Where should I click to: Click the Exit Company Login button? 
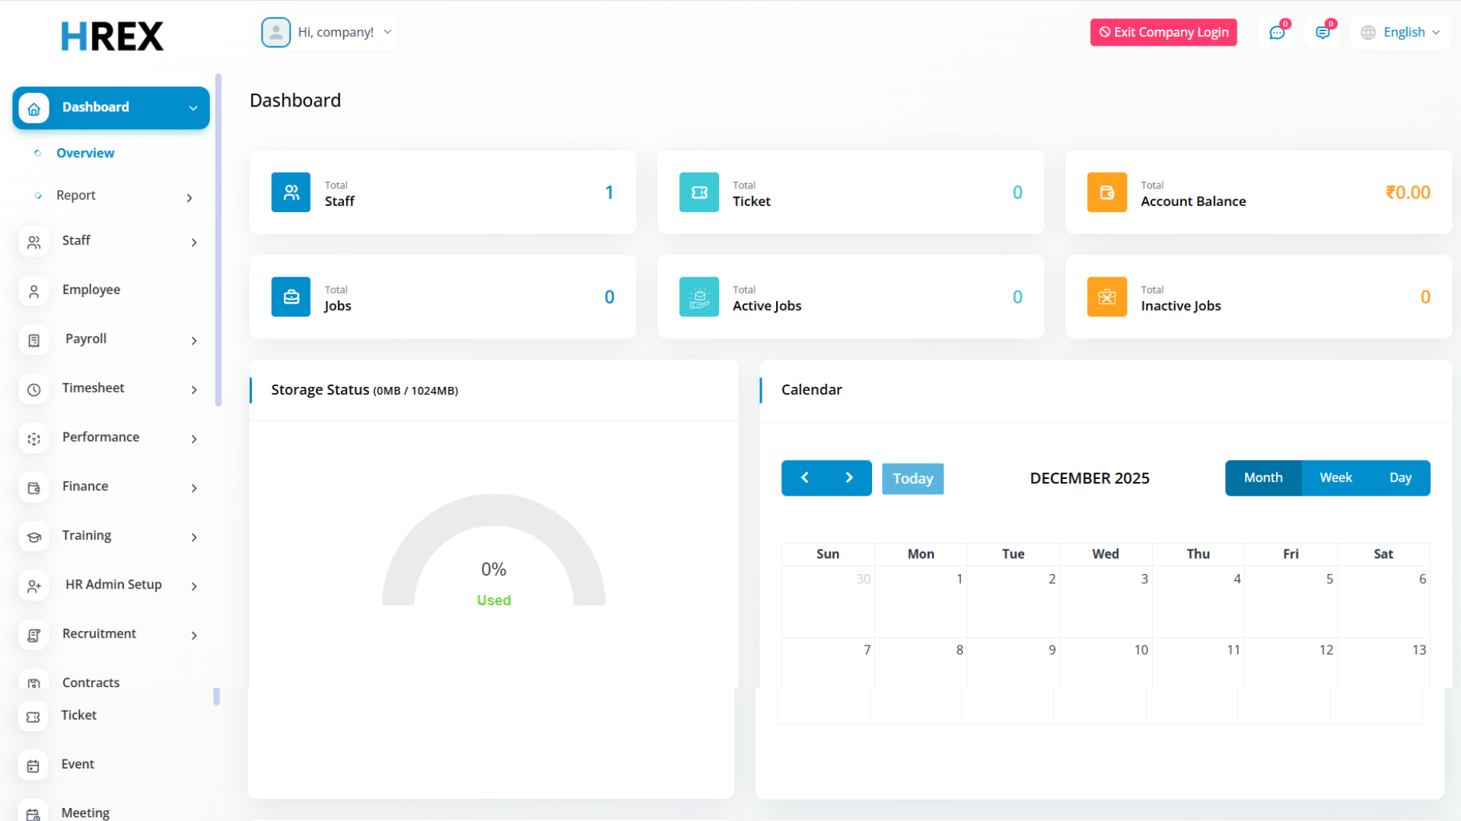point(1163,32)
